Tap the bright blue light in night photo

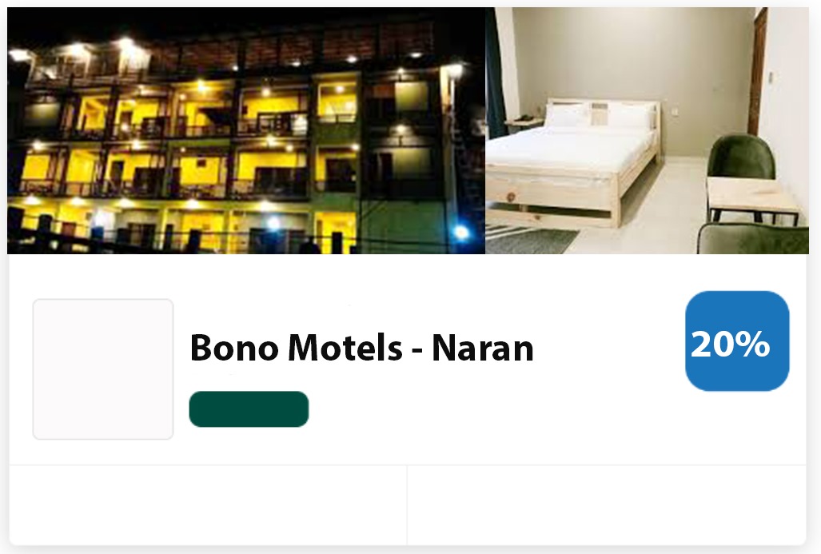[x=460, y=232]
